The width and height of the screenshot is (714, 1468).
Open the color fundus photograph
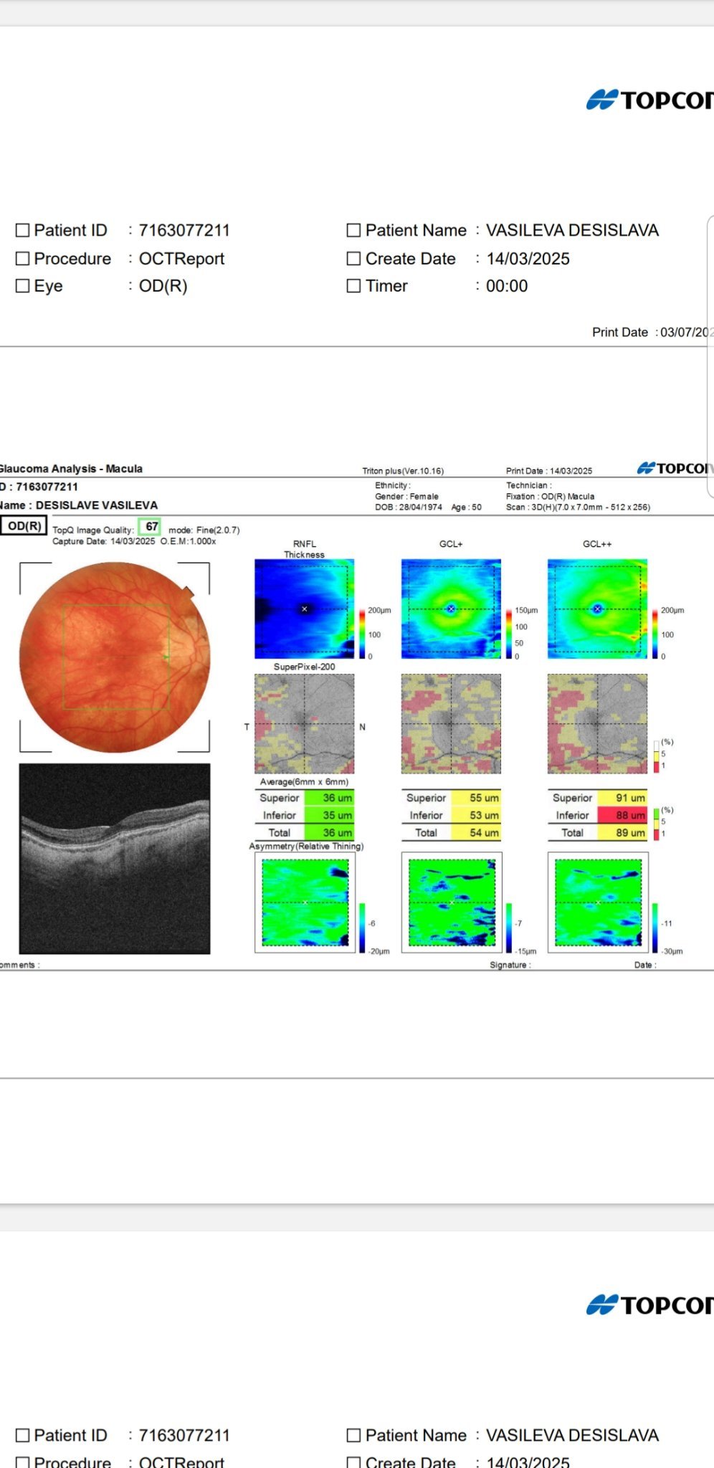coord(115,657)
